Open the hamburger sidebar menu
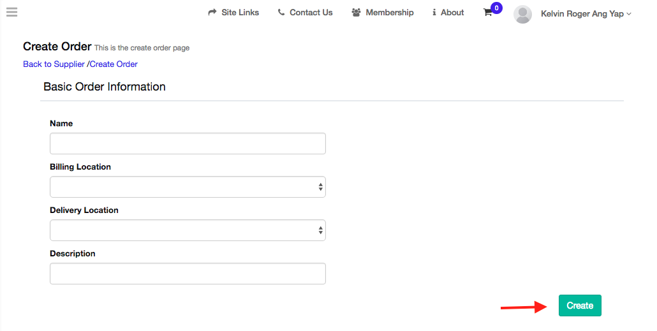 (x=11, y=12)
